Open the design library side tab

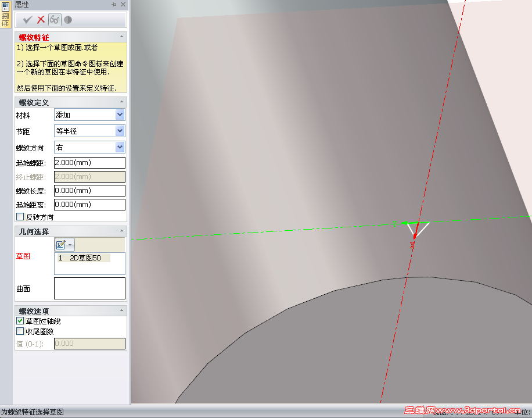pyautogui.click(x=5, y=15)
